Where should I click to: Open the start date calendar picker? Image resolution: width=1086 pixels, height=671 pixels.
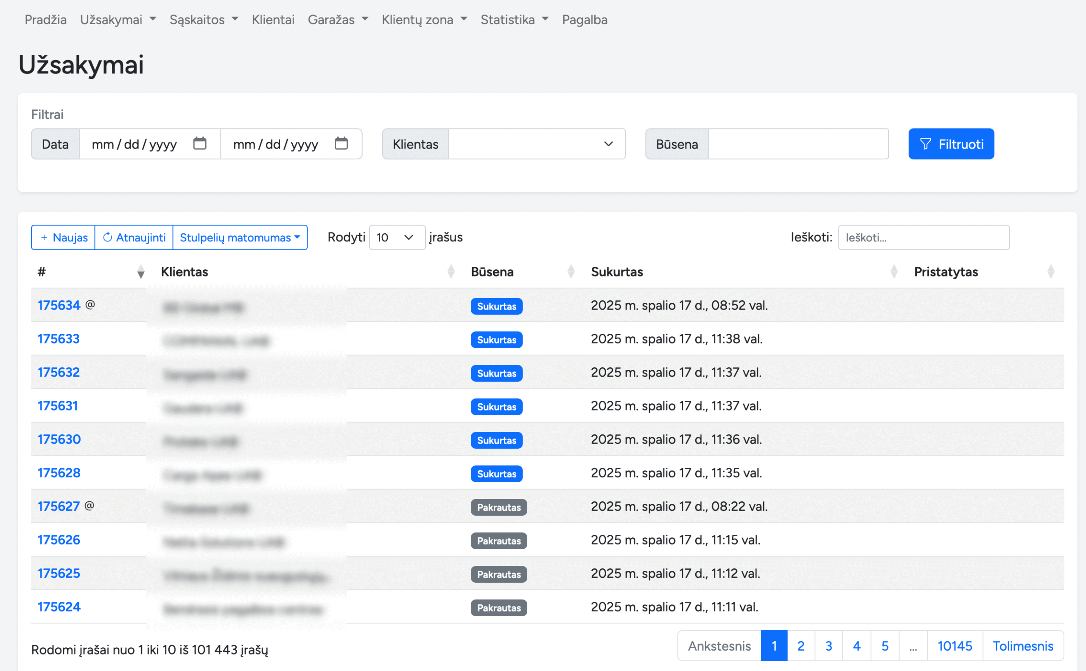click(x=200, y=144)
